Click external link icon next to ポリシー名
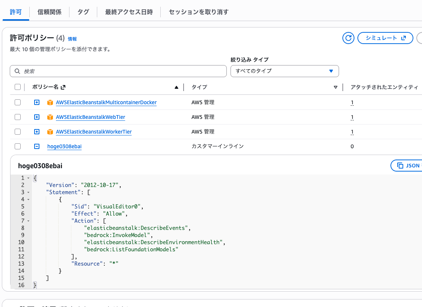The height and width of the screenshot is (307, 422). [63, 87]
